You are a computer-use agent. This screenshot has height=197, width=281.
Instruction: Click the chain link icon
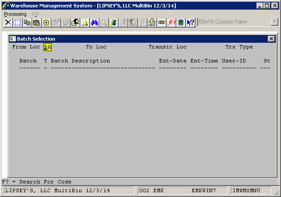(162, 22)
